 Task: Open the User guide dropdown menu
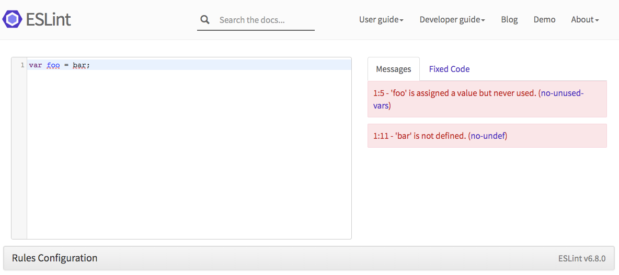coord(381,19)
